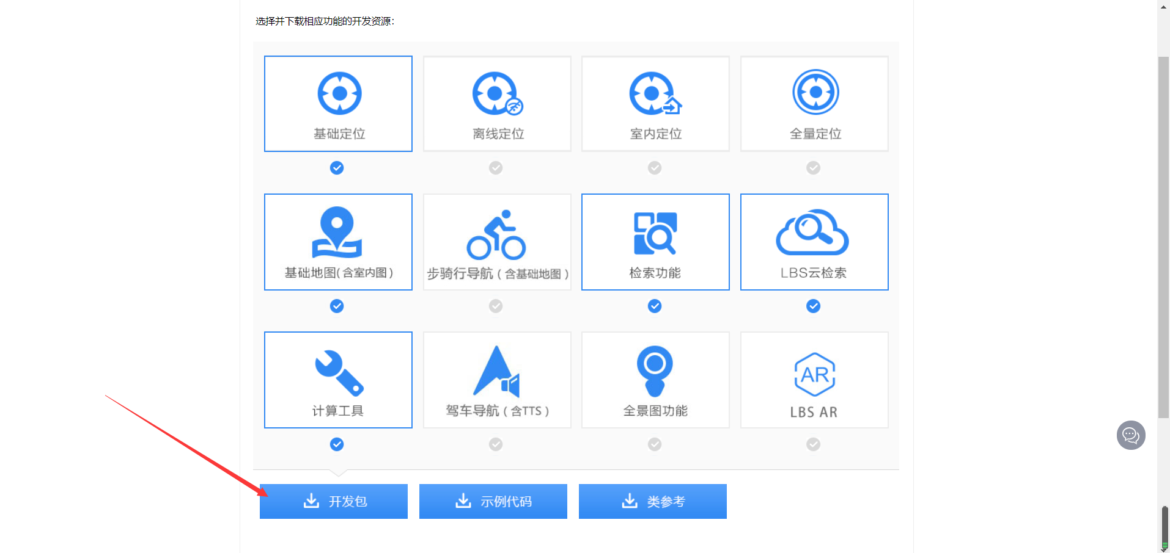Check the checkmark under 步骑行导航

[x=496, y=306]
